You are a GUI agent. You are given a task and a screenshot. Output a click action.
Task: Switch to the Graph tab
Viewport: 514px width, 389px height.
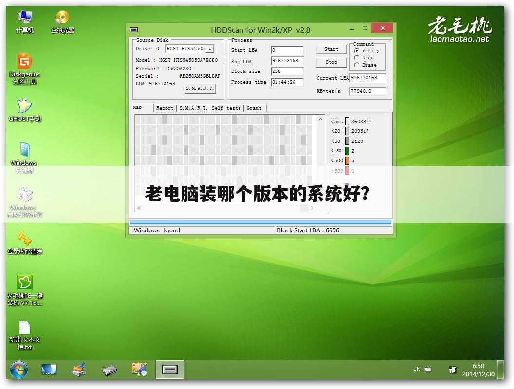click(255, 108)
